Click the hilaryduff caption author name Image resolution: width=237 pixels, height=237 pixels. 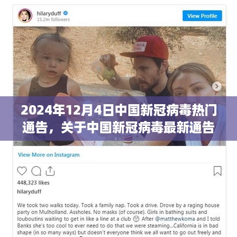tap(29, 192)
